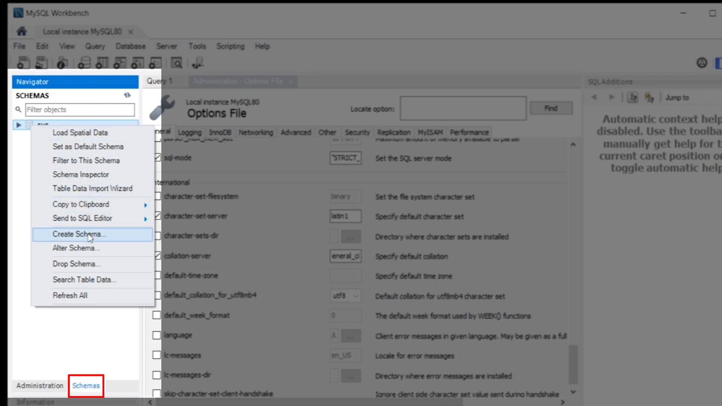Check the language option checkbox
Viewport: 722px width, 406px height.
[156, 335]
